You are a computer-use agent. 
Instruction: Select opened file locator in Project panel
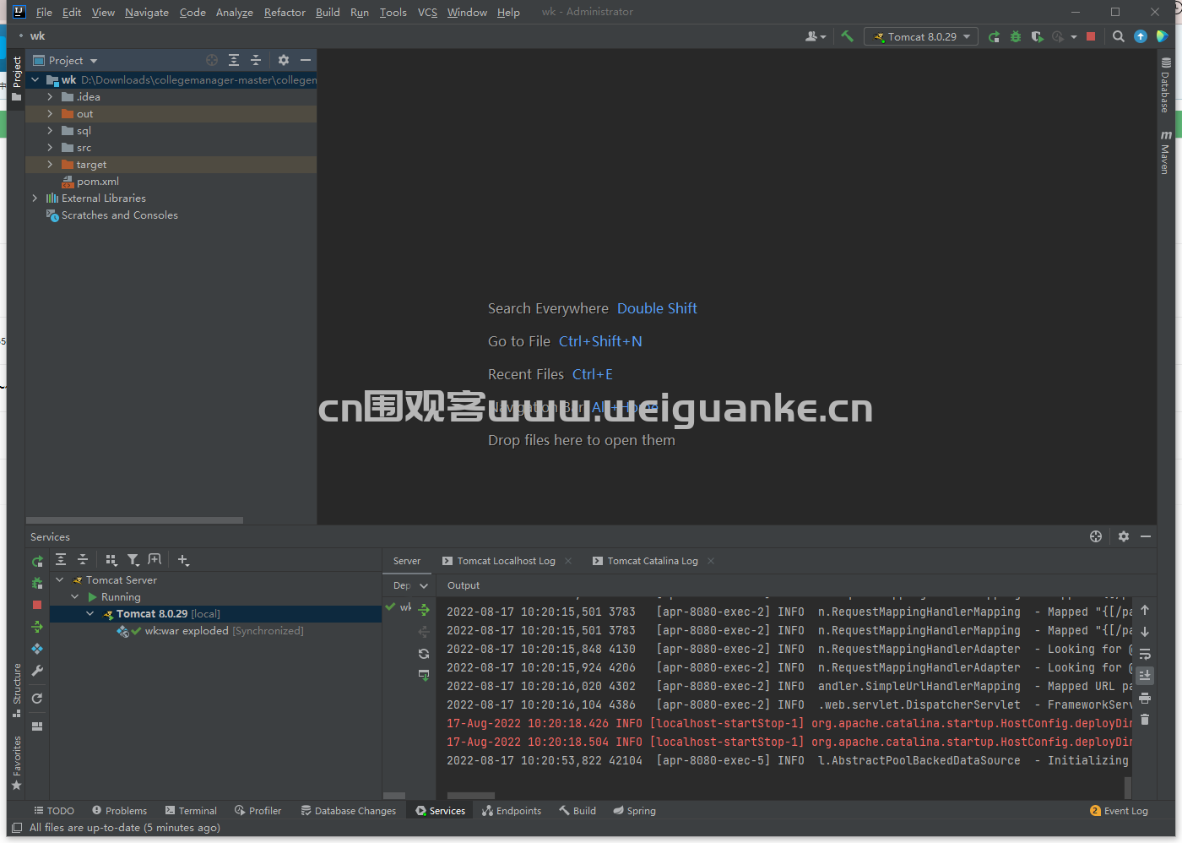(212, 60)
